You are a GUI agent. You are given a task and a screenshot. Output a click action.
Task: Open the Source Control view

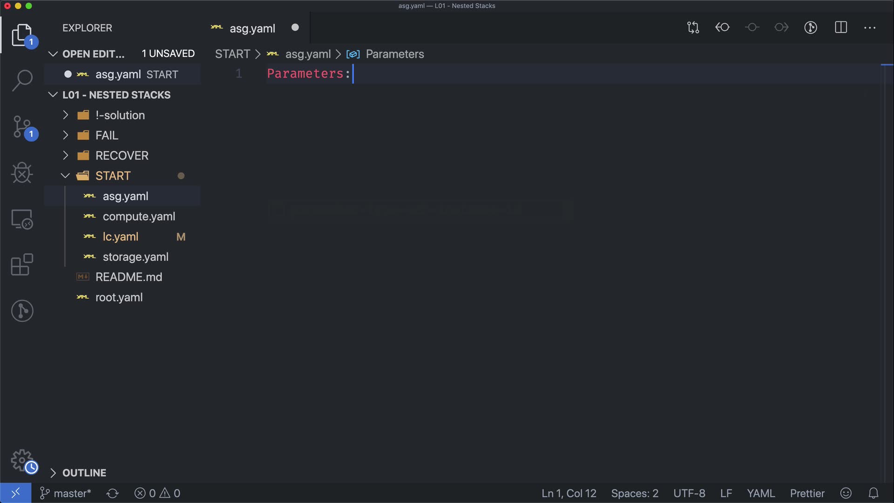(22, 127)
